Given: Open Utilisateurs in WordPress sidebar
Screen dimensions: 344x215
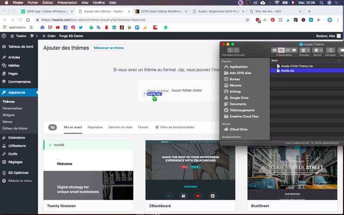Looking at the screenshot, I should pyautogui.click(x=19, y=146).
